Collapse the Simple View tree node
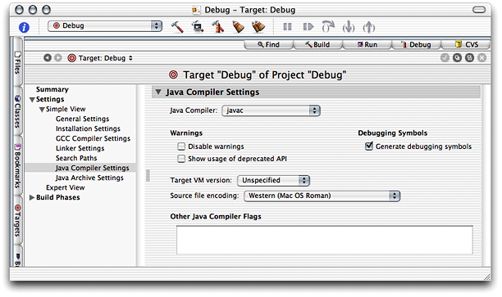Image resolution: width=502 pixels, height=297 pixels. (x=42, y=110)
